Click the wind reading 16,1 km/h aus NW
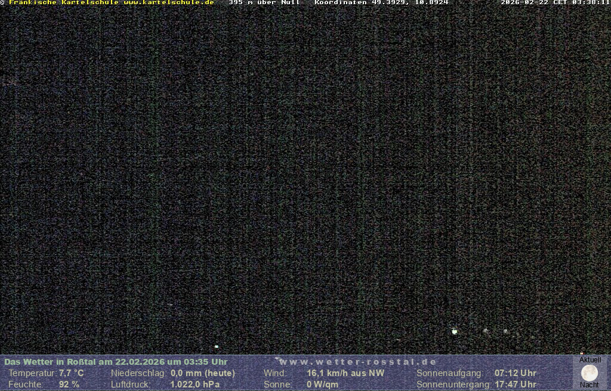Viewport: 611px width, 391px height. coord(345,373)
